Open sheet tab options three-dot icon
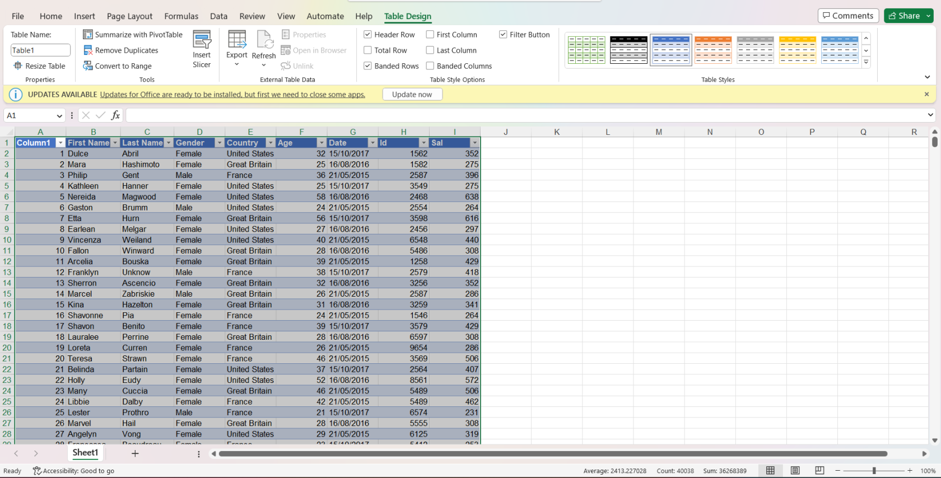 199,454
